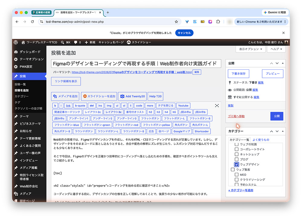Uncheck the ウェブデザイン category
Screen dimensions: 302x218
click(x=237, y=164)
